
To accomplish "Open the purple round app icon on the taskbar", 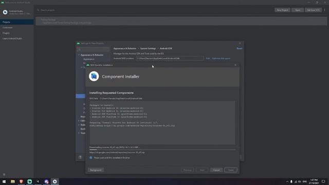I will 46,181.
